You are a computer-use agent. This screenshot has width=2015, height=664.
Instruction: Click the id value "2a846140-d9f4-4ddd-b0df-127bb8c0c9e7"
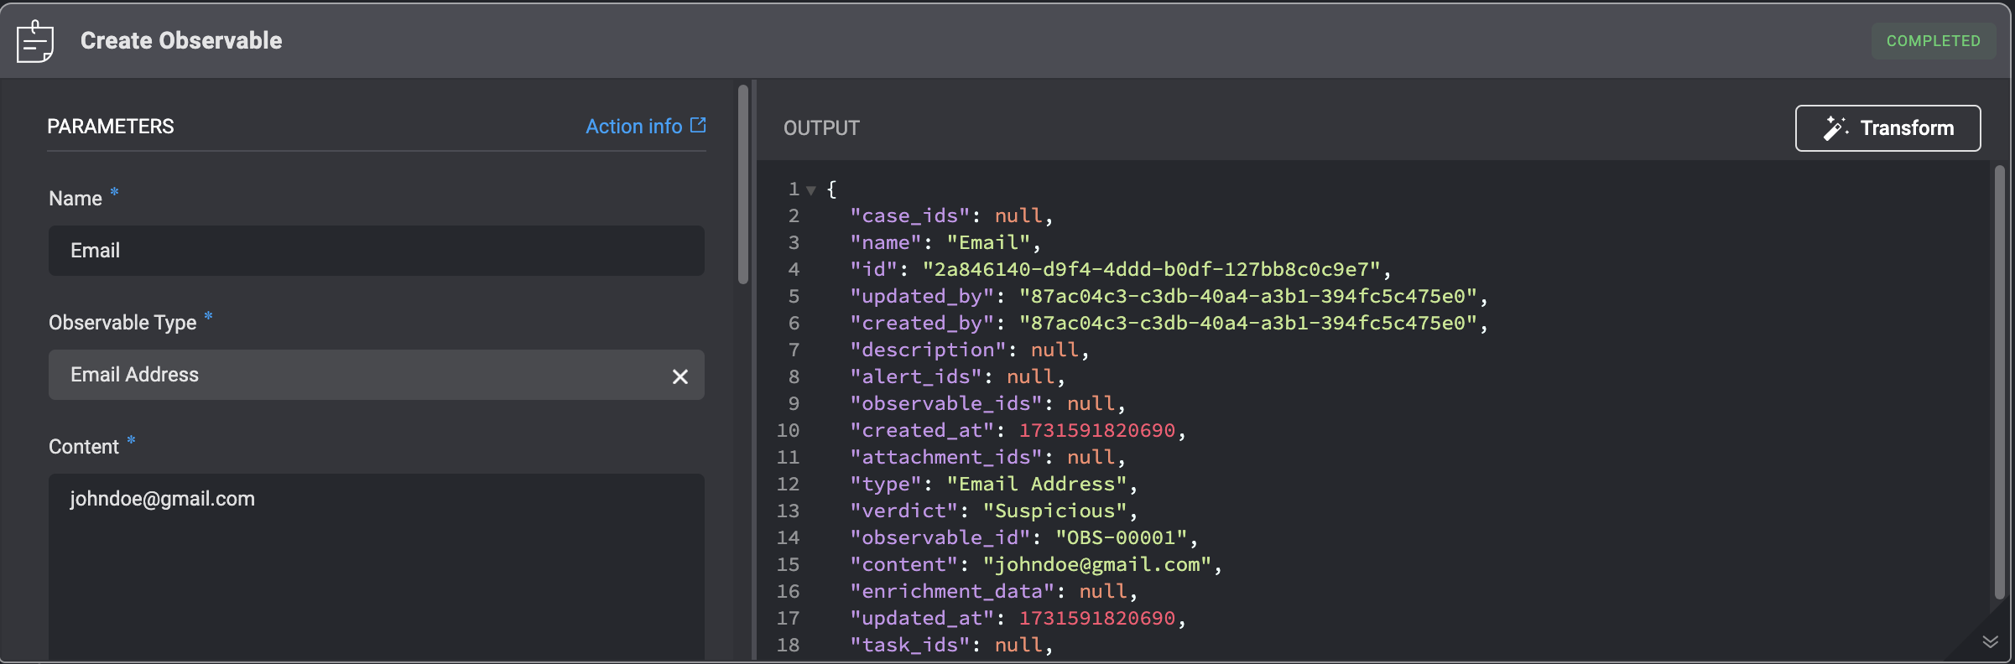1152,269
